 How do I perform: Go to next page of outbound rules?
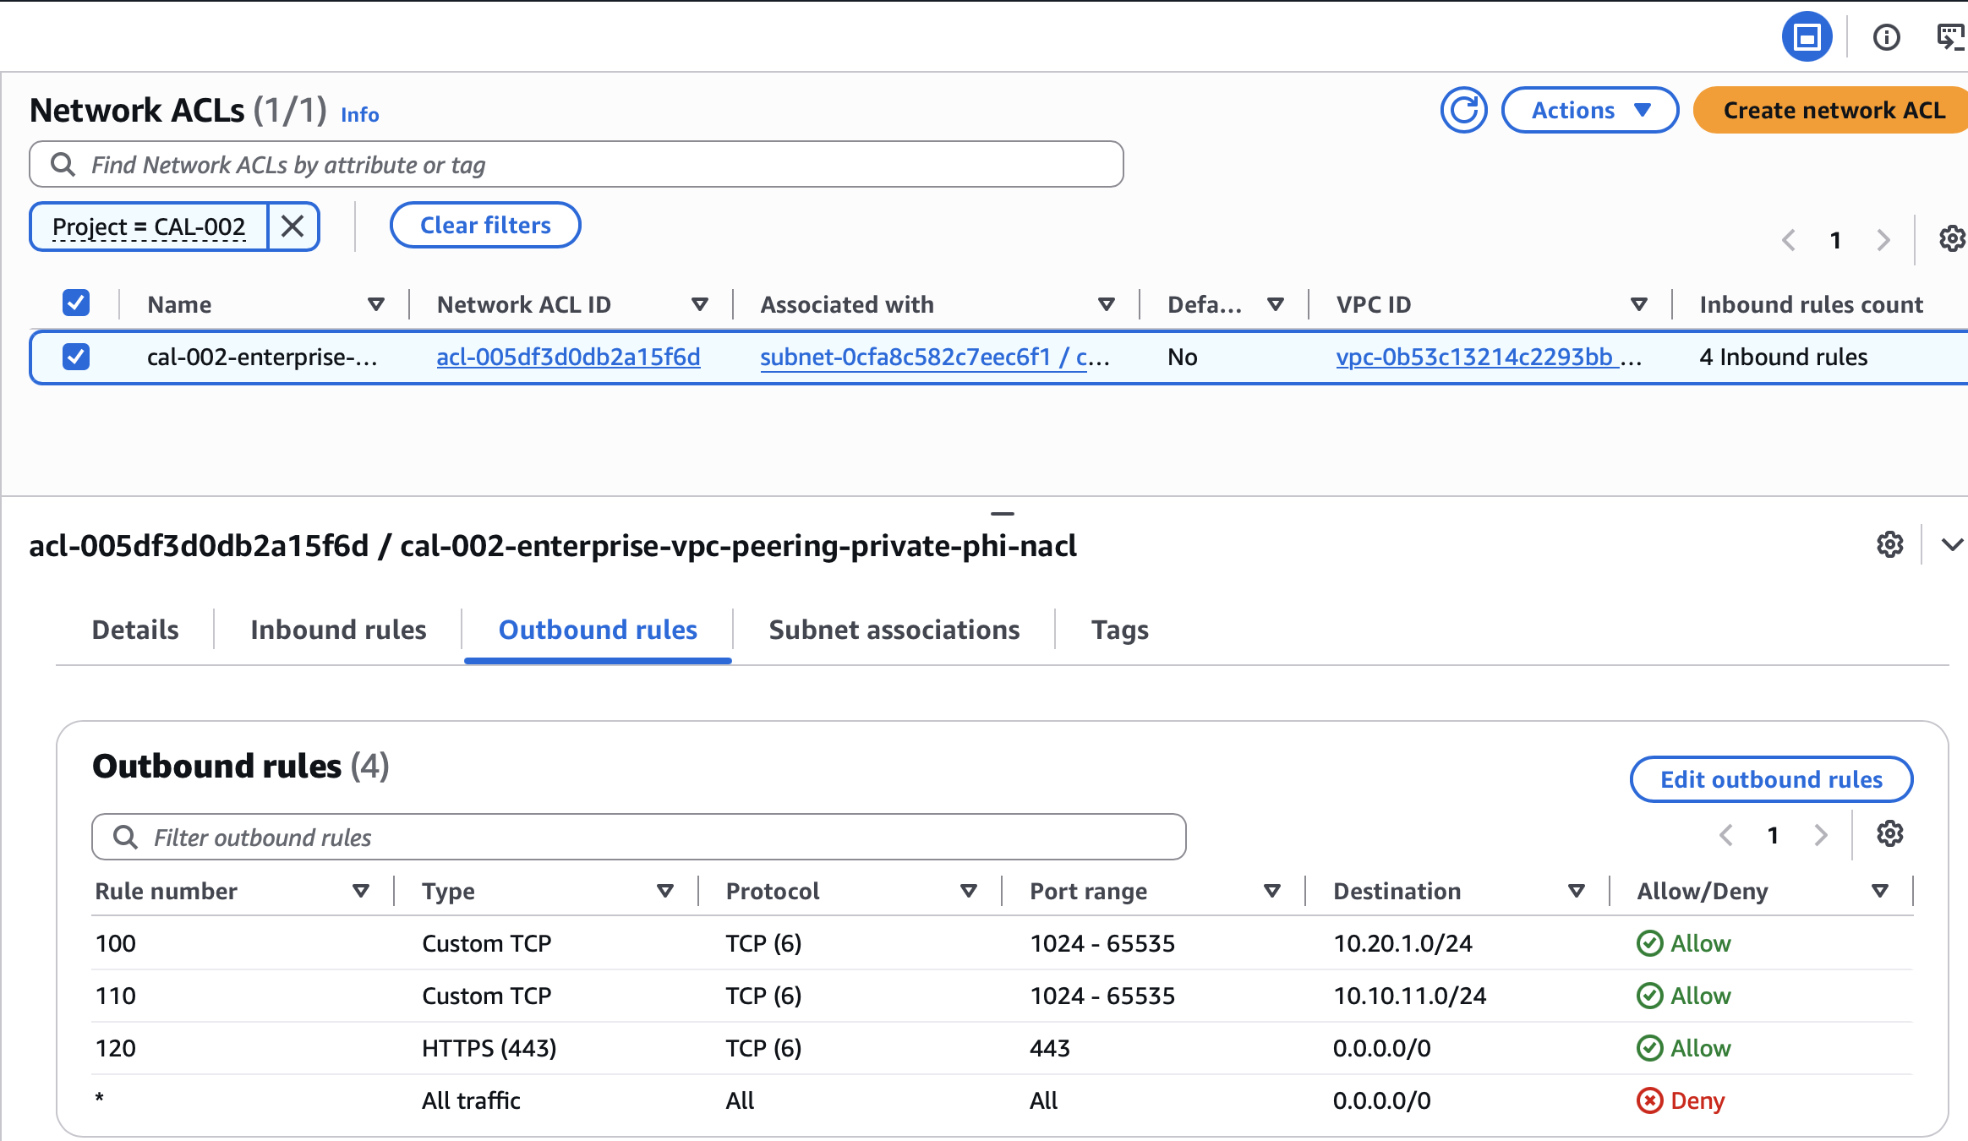(x=1820, y=835)
